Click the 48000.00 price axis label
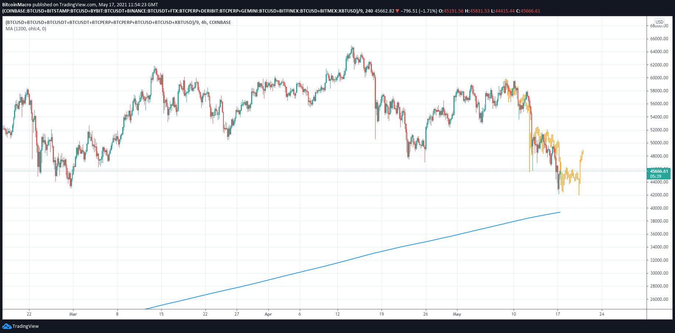Image resolution: width=675 pixels, height=333 pixels. (x=659, y=156)
